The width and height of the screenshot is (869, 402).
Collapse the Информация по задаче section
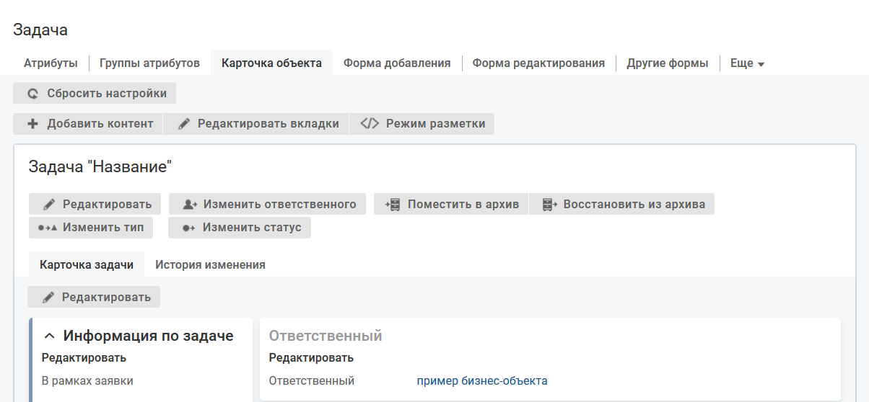point(50,336)
